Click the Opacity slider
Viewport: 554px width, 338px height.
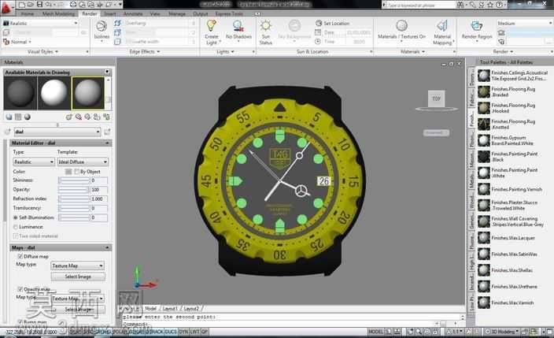[74, 189]
